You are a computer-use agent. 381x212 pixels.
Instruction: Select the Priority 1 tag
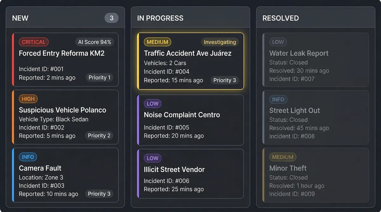coord(99,78)
